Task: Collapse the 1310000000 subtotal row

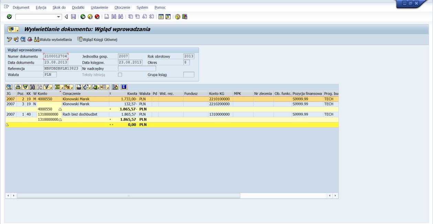Action: click(x=60, y=120)
